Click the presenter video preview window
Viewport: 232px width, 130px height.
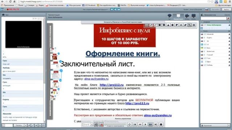pos(23,34)
